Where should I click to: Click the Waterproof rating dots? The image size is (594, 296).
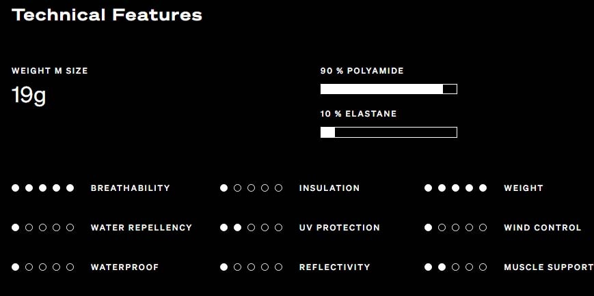tap(42, 267)
